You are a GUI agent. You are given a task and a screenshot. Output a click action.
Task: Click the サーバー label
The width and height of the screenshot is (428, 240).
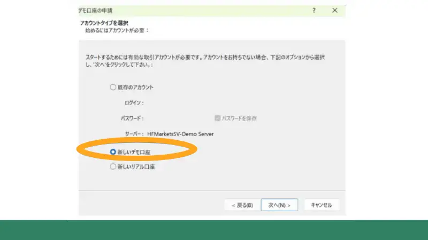134,134
